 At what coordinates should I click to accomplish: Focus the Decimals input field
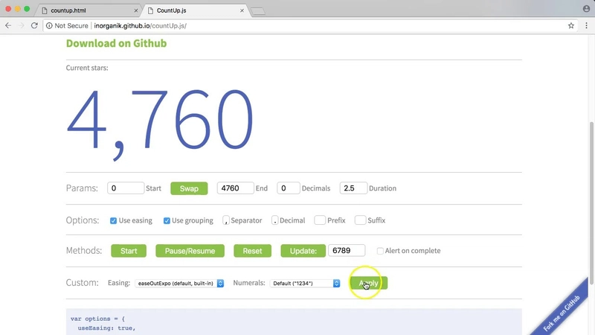289,188
